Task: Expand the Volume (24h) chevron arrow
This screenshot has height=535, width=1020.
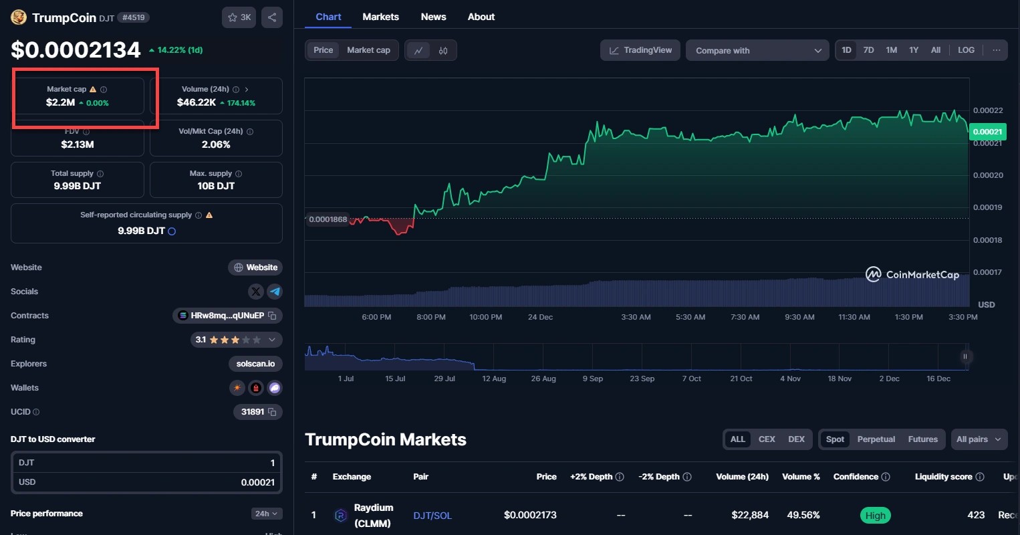Action: click(247, 89)
